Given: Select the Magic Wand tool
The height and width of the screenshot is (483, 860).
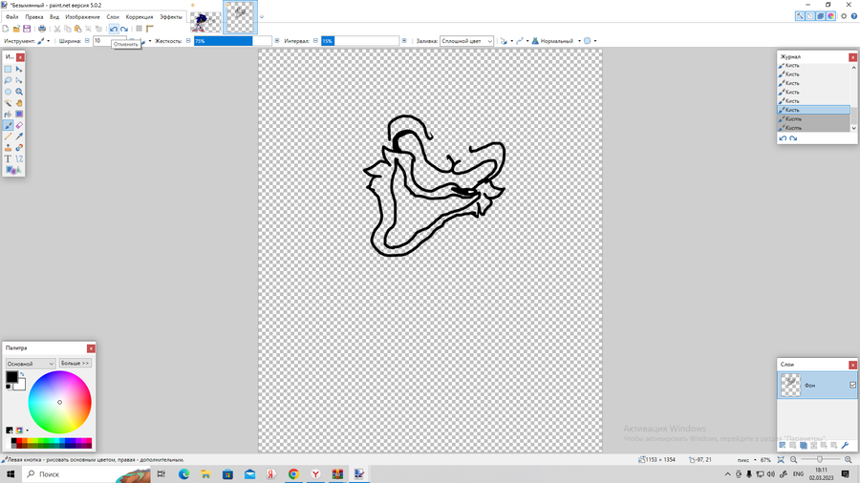Looking at the screenshot, I should pos(8,103).
